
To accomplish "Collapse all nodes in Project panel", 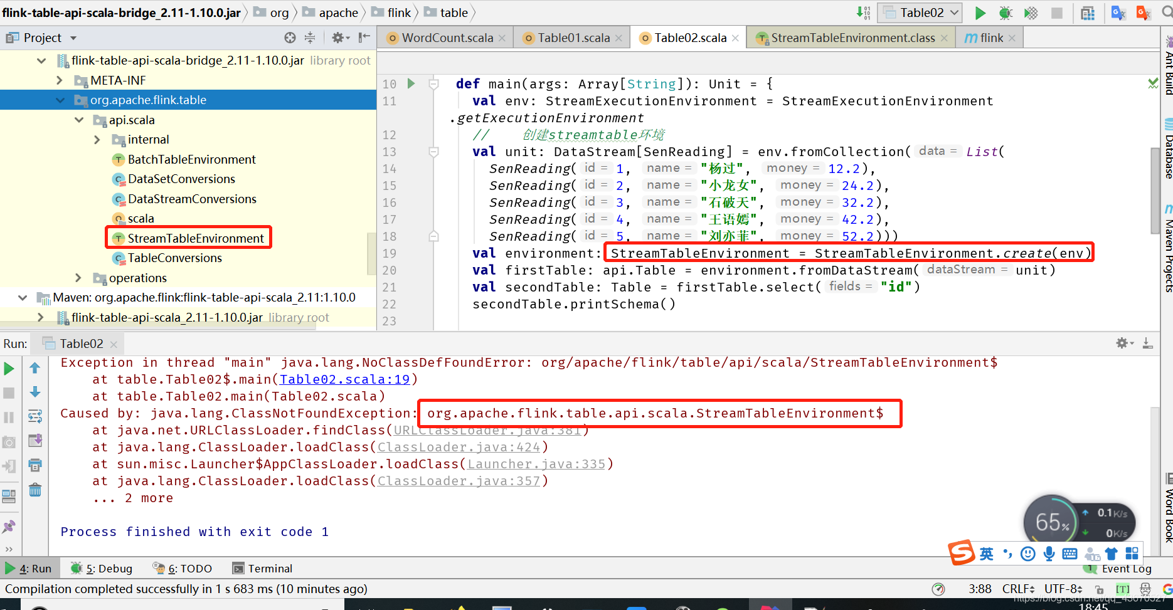I will tap(310, 38).
